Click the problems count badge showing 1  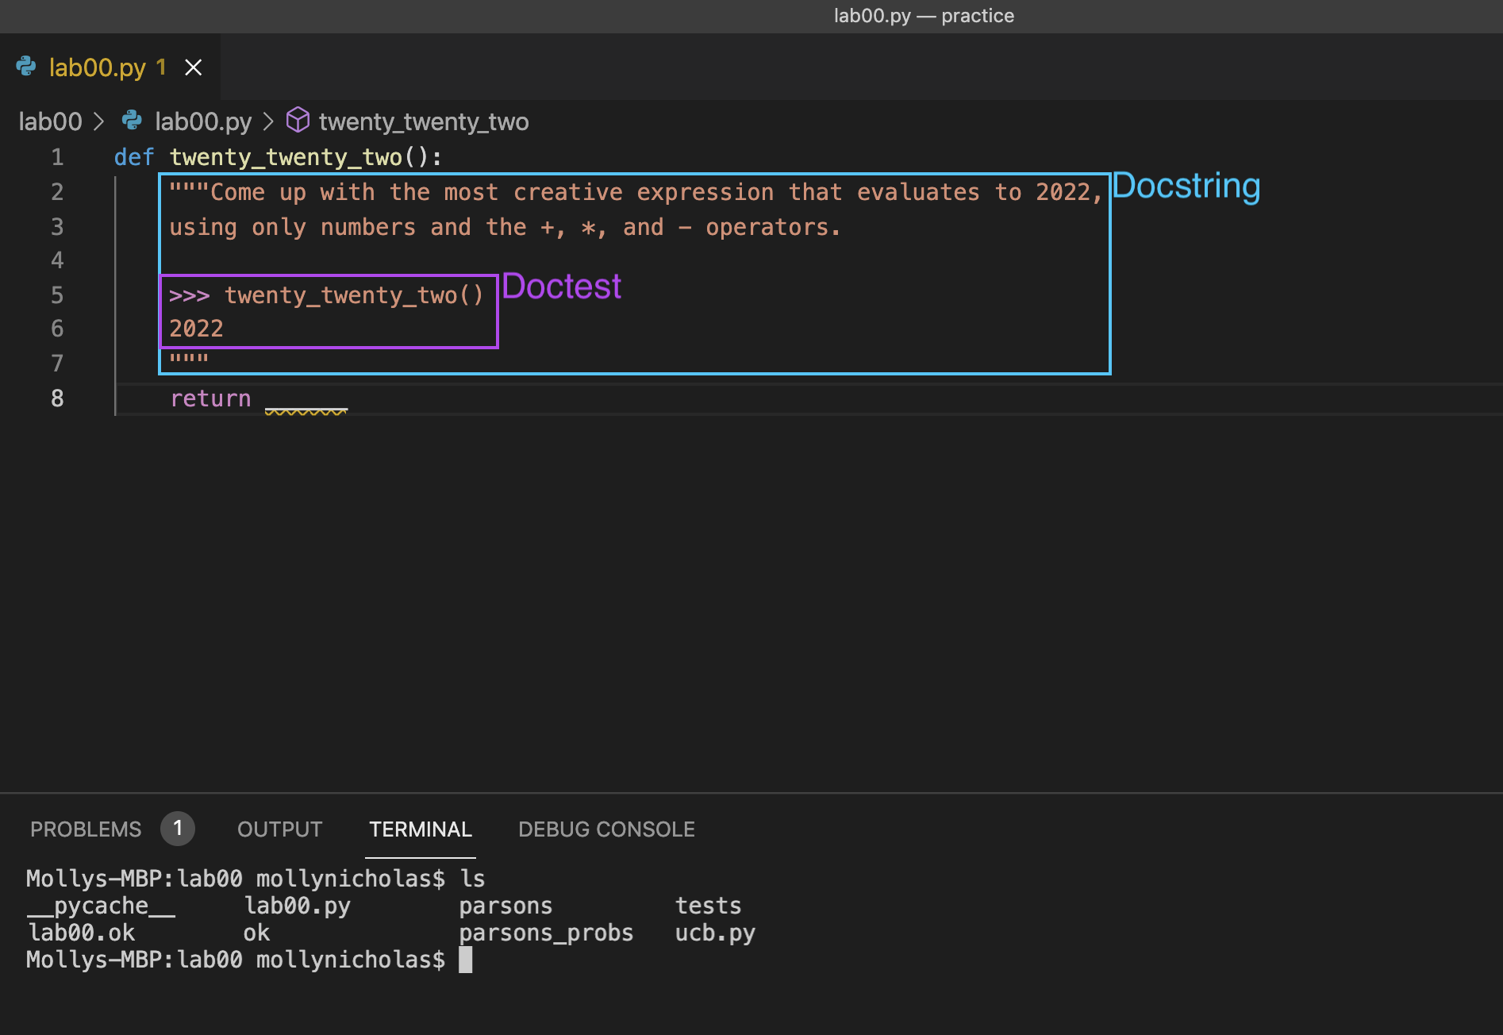pos(178,828)
